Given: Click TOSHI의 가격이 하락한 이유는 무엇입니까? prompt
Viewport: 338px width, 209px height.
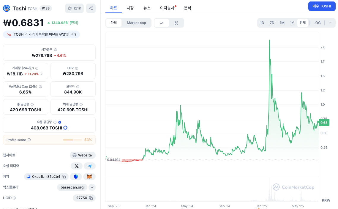Looking at the screenshot, I should (41, 34).
